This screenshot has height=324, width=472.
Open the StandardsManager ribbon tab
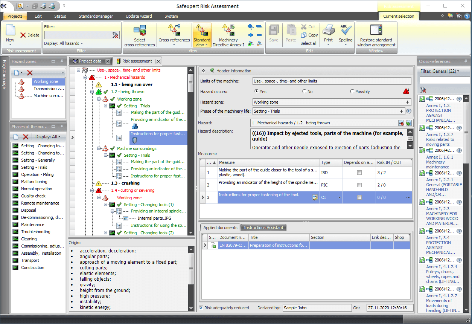coord(96,16)
